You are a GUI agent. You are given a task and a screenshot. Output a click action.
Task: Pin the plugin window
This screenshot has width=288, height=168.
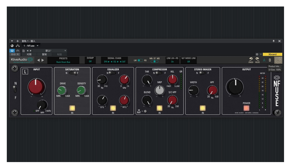[274, 41]
